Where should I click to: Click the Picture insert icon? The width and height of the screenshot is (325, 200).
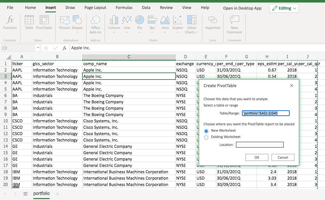pos(64,23)
